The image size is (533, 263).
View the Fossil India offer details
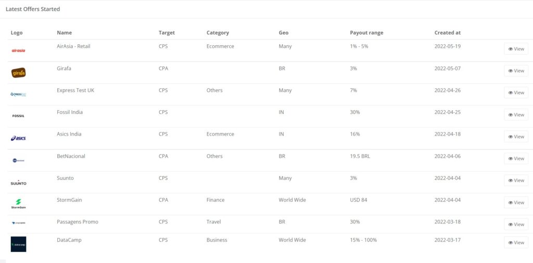coord(516,115)
